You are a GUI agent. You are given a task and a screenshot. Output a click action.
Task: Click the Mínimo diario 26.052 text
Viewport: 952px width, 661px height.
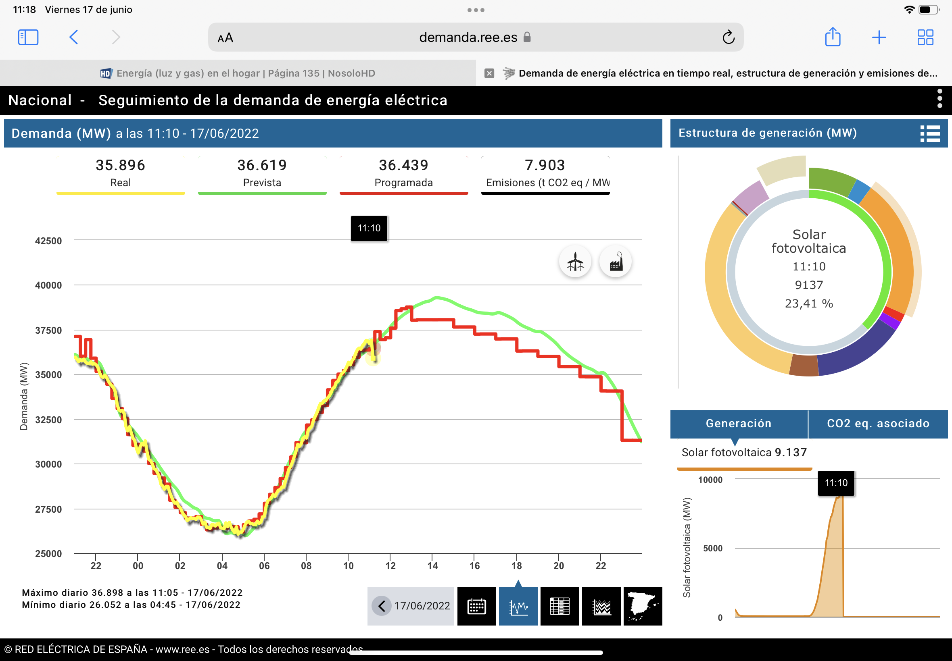pyautogui.click(x=131, y=605)
